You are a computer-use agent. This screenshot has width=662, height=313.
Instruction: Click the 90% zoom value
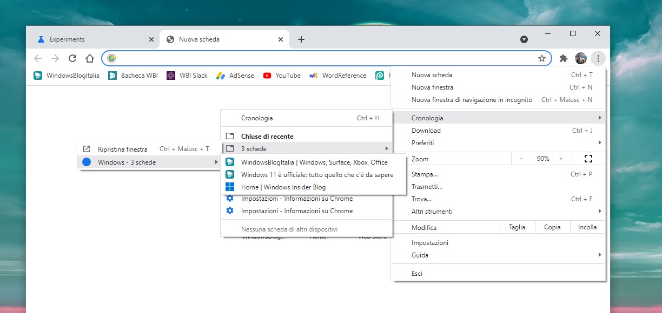click(x=543, y=159)
